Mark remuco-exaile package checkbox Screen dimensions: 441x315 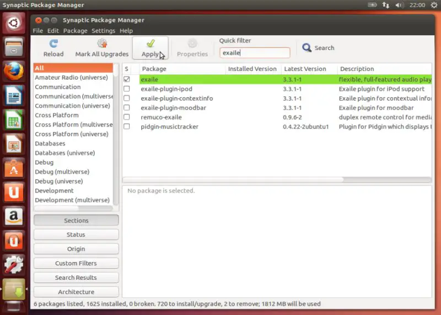(x=127, y=117)
